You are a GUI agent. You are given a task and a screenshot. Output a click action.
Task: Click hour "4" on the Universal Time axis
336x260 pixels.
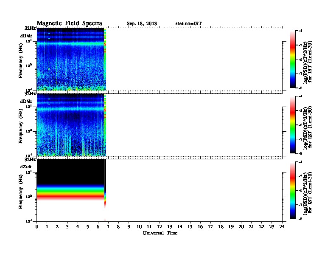(x=78, y=226)
